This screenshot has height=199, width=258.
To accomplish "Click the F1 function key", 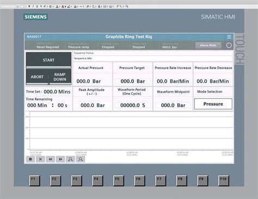I will [34, 181].
